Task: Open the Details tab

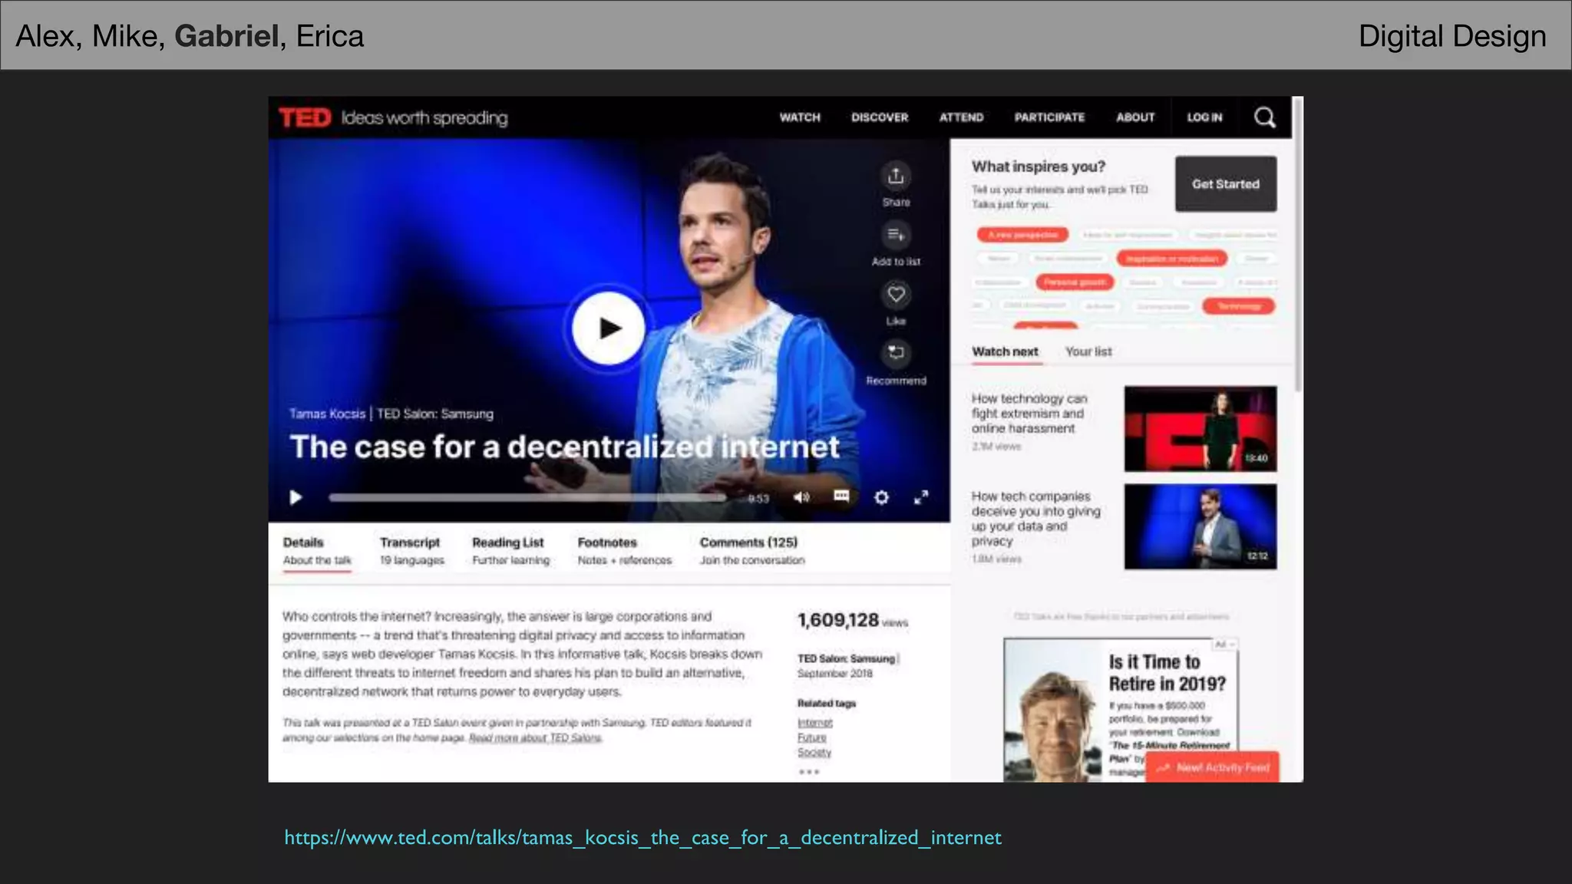Action: (317, 551)
